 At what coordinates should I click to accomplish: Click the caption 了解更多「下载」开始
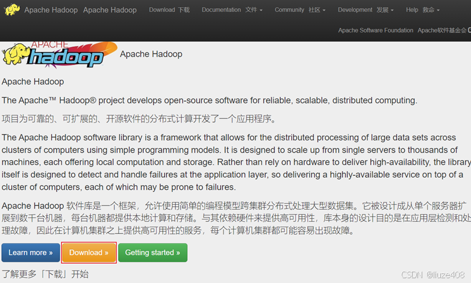tap(45, 274)
